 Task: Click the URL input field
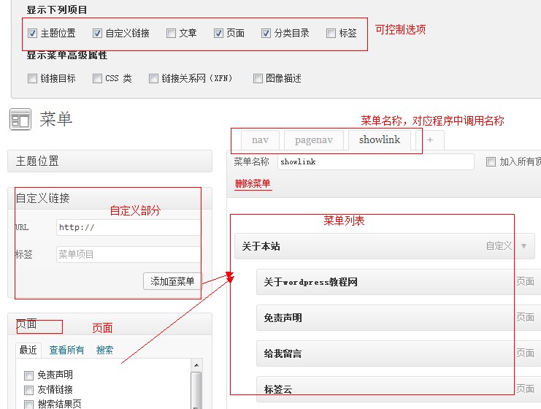pos(128,228)
